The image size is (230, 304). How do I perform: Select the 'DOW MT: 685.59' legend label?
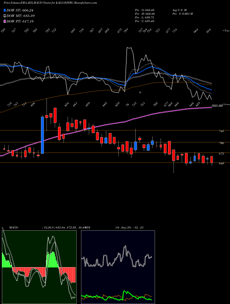tap(21, 16)
